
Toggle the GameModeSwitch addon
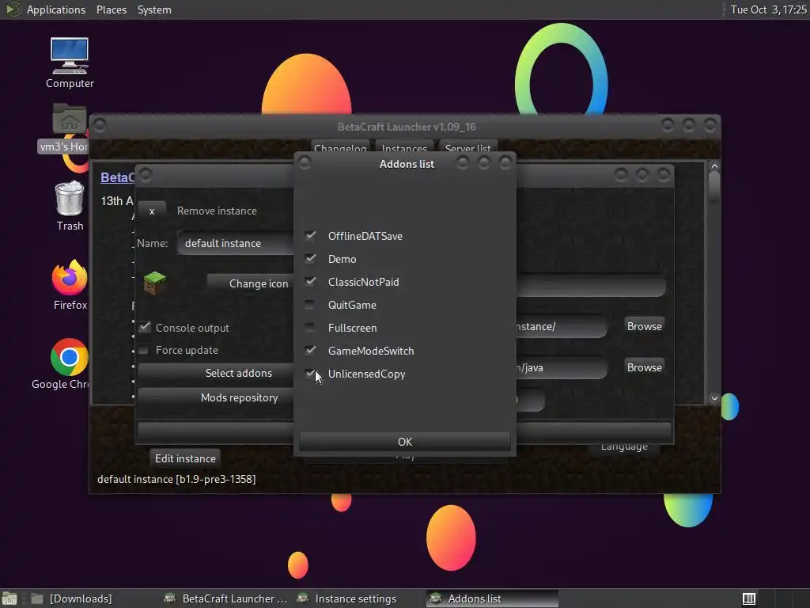(x=310, y=351)
